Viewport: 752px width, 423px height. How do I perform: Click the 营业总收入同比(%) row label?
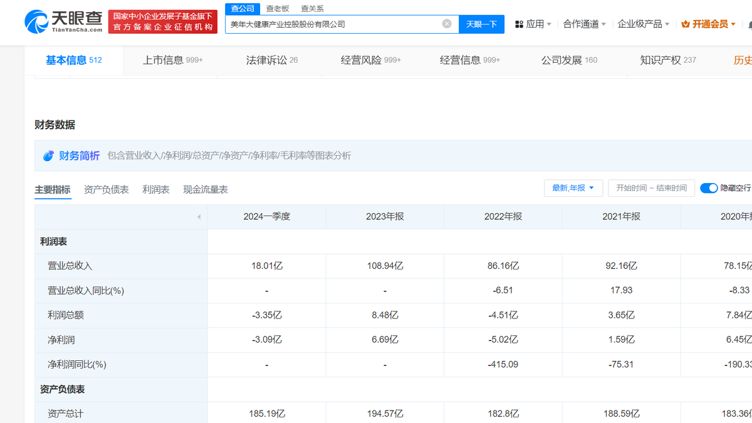pyautogui.click(x=86, y=291)
